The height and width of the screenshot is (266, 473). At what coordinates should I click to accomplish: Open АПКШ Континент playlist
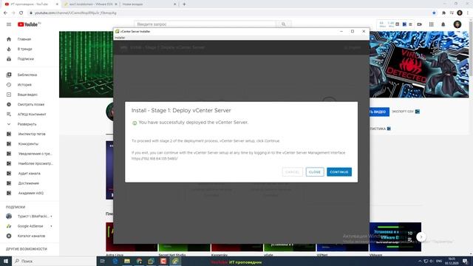click(32, 115)
